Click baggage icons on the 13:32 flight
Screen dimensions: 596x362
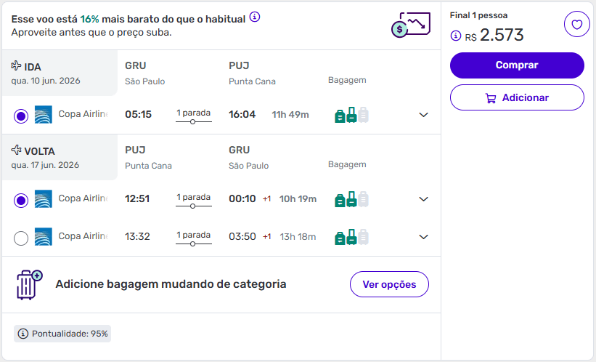(x=351, y=237)
